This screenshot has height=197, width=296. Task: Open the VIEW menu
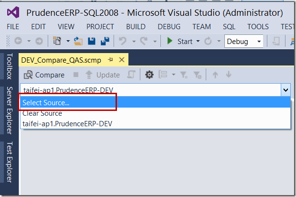(x=66, y=27)
